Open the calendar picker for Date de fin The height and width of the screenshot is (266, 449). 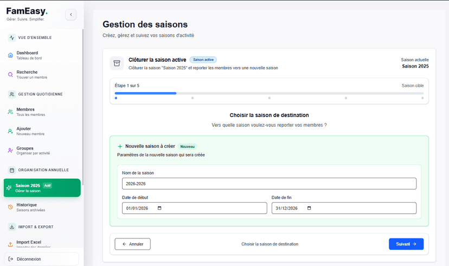[x=309, y=208]
